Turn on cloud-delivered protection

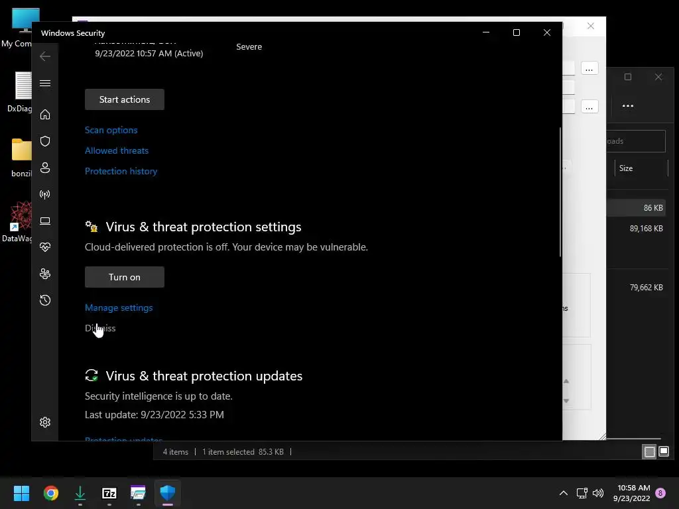click(124, 277)
